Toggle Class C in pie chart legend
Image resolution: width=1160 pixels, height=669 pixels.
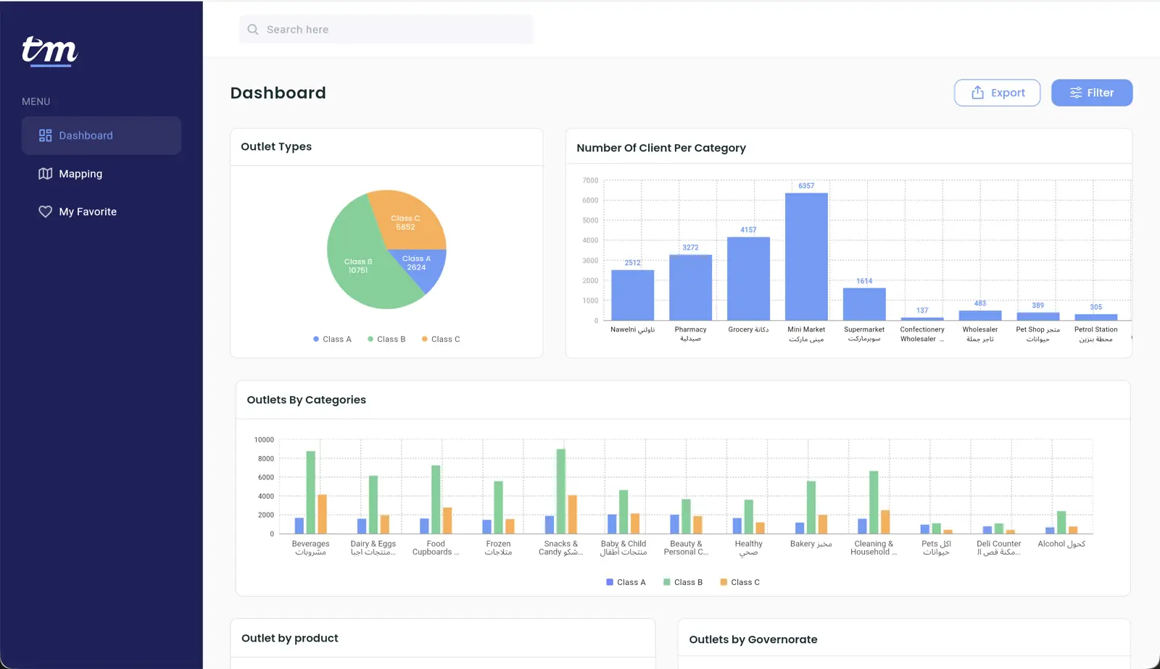coord(441,339)
